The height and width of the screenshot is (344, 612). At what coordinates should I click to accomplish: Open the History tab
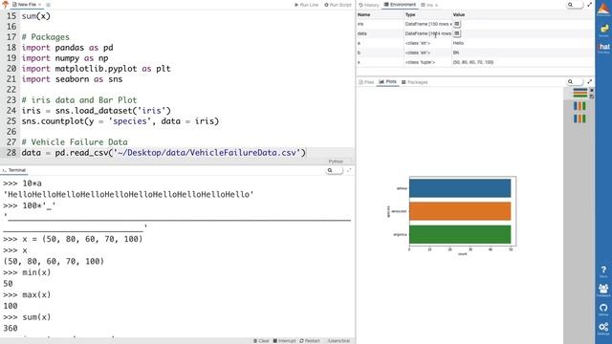[369, 5]
